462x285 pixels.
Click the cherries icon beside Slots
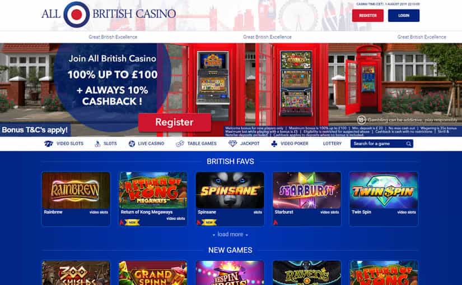[x=97, y=144]
